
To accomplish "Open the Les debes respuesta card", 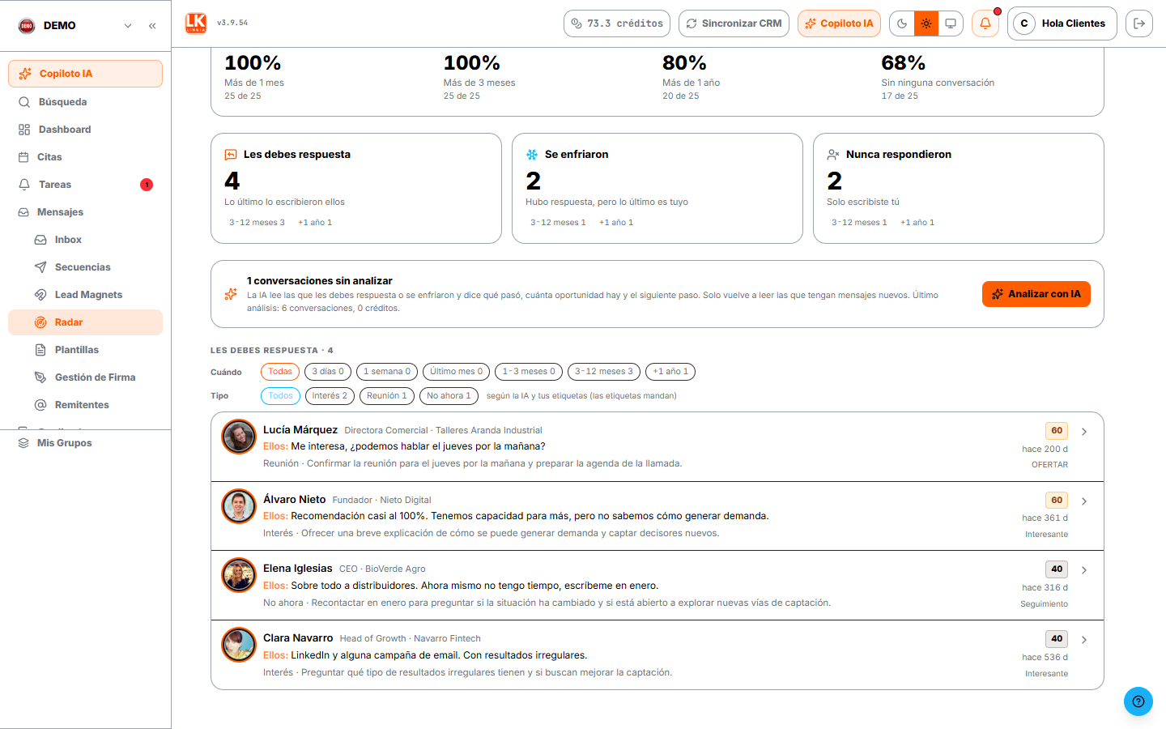I will [x=356, y=188].
